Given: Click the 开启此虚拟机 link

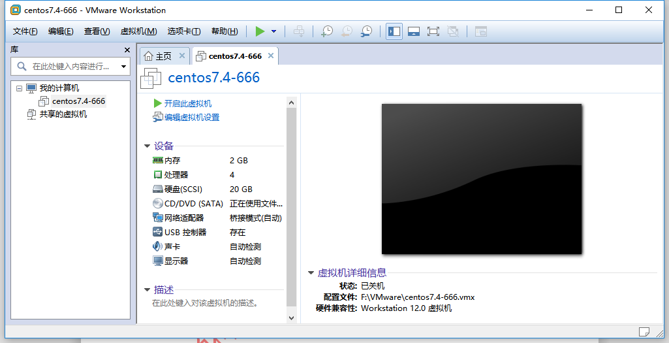Looking at the screenshot, I should point(188,103).
